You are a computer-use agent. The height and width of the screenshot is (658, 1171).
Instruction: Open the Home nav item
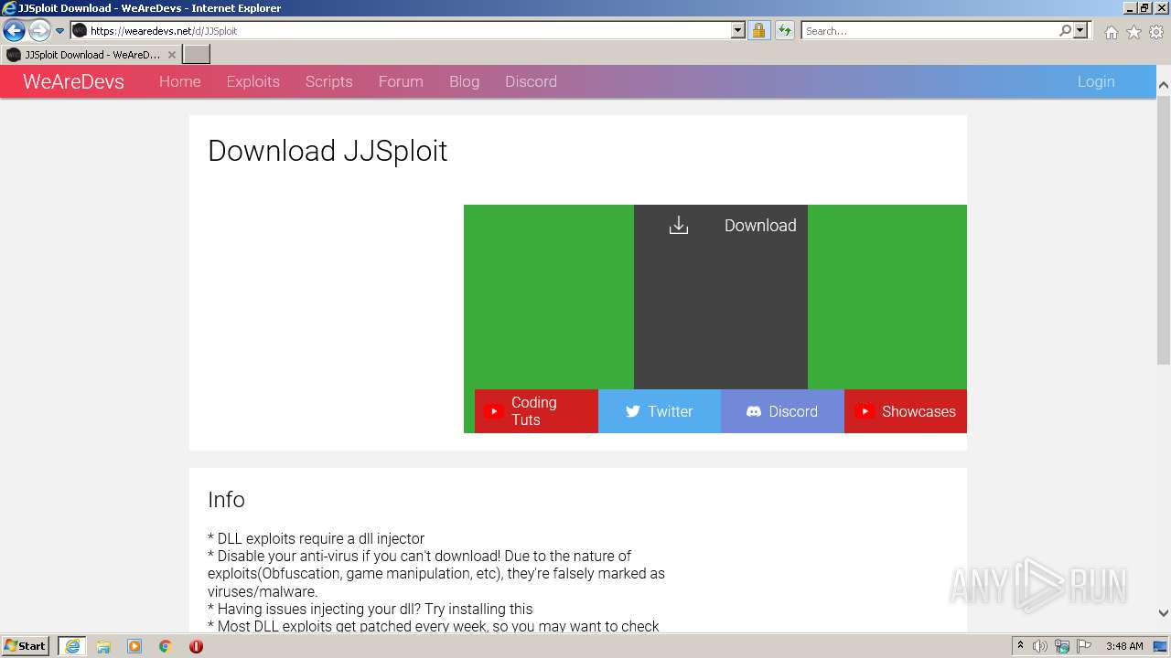click(x=179, y=81)
